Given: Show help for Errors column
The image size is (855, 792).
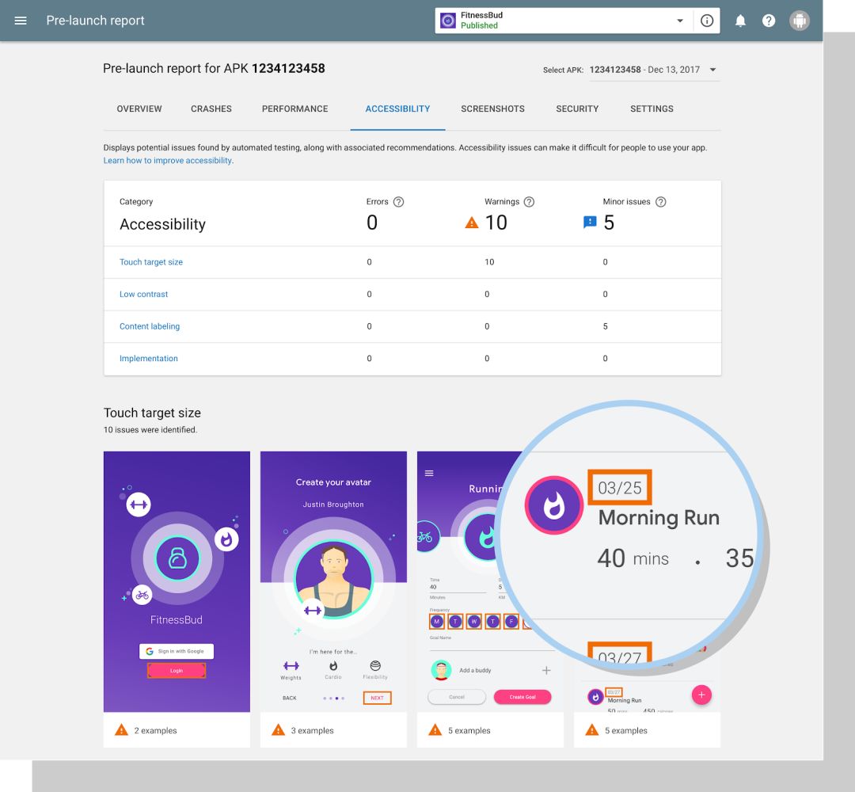Looking at the screenshot, I should point(398,202).
